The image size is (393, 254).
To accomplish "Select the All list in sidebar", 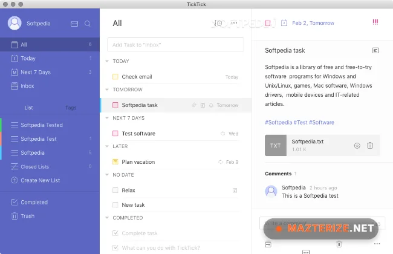I will (x=50, y=45).
